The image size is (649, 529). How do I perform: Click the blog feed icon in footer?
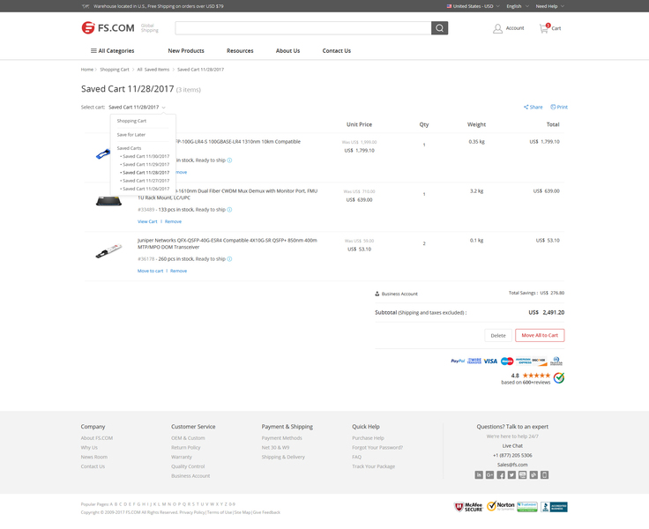pyautogui.click(x=533, y=474)
